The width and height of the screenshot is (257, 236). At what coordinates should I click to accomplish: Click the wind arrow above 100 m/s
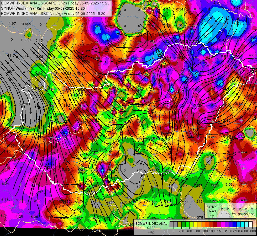252,207
